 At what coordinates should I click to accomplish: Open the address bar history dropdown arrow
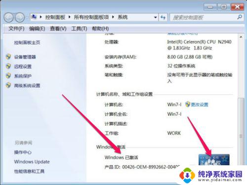(x=155, y=17)
